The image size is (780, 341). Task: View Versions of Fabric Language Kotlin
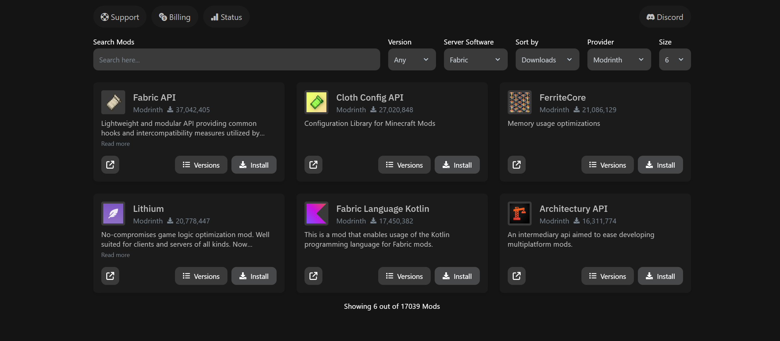[404, 276]
